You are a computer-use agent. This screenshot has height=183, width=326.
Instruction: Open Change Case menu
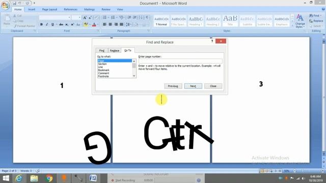coord(78,24)
